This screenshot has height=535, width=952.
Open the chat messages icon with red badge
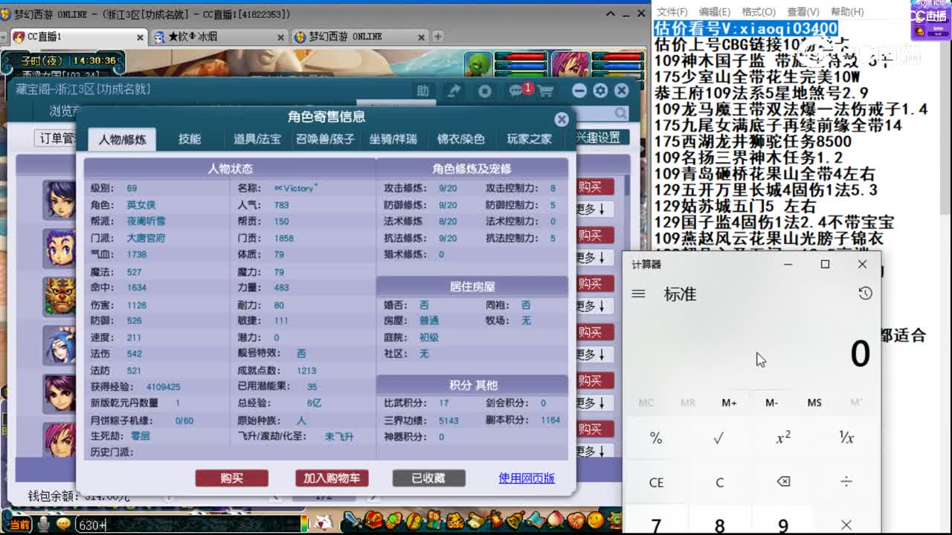pyautogui.click(x=518, y=91)
